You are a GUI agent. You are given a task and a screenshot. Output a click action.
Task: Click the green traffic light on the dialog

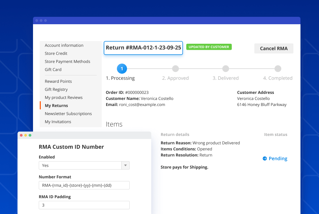30,135
